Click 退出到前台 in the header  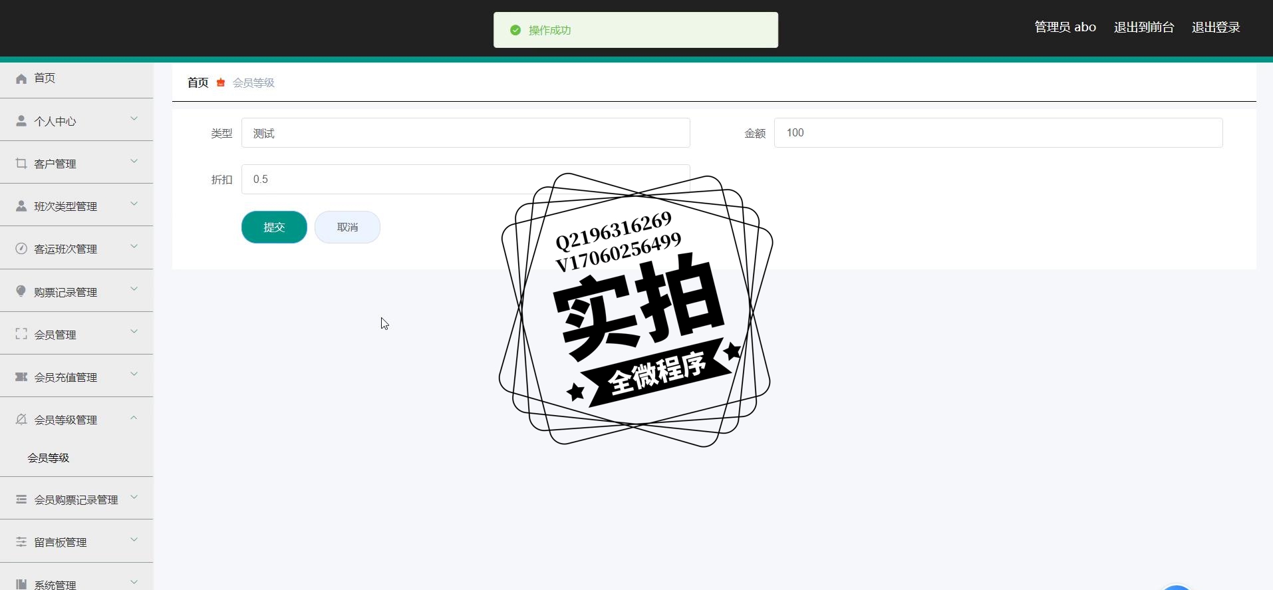1144,27
